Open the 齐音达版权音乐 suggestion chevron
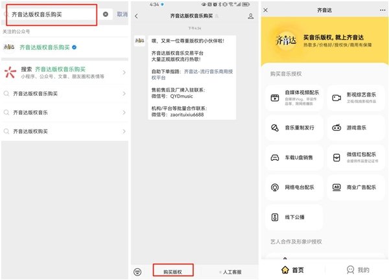389x280 pixels. 124,112
